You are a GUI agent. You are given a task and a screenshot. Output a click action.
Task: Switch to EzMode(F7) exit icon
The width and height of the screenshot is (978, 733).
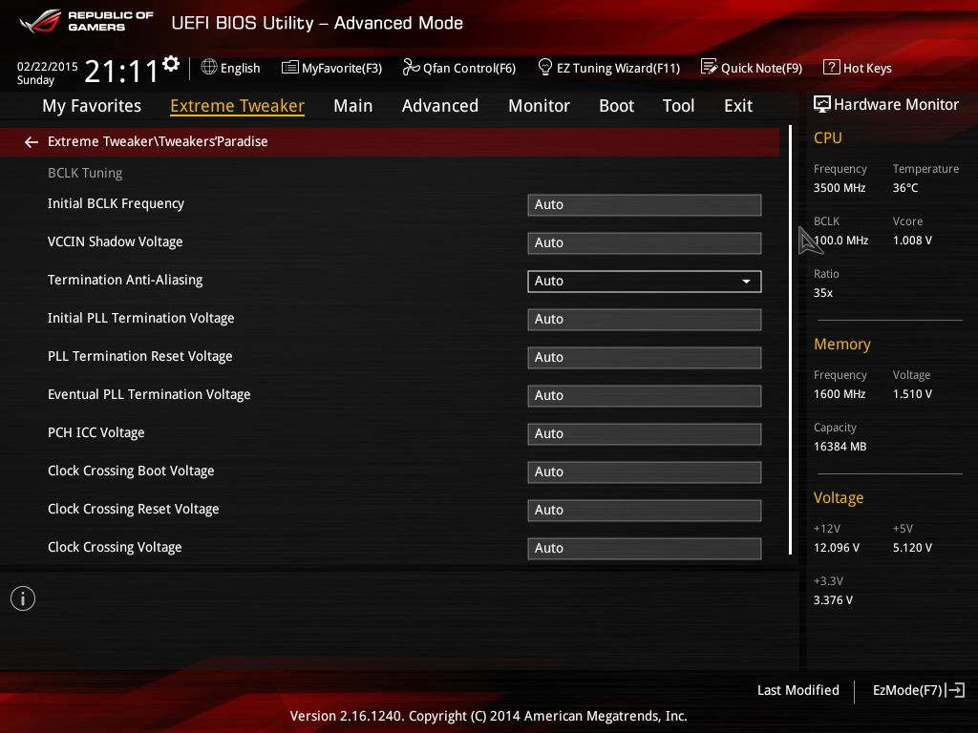[955, 690]
